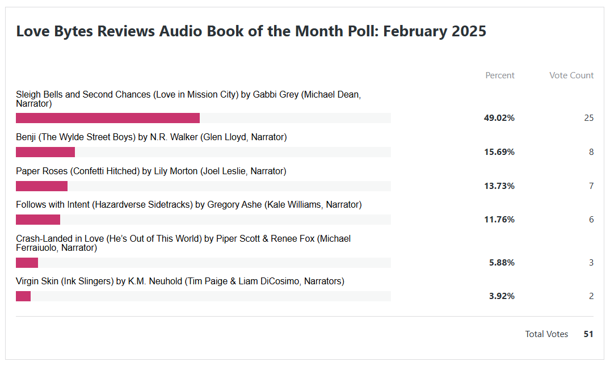The image size is (610, 366).
Task: Select the Percent column header
Action: tap(499, 75)
